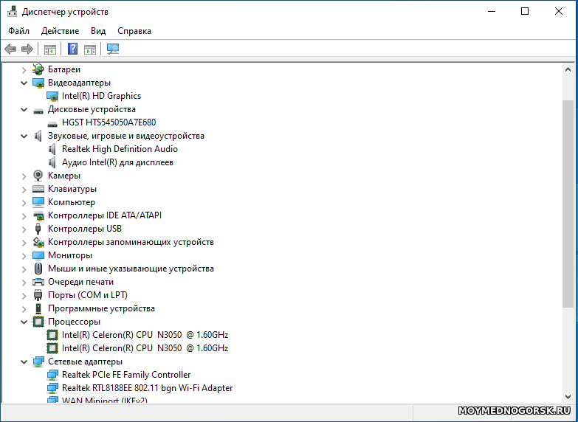Click the Контроллеры USB plug icon
Screen dimensions: 578x422
pos(38,229)
